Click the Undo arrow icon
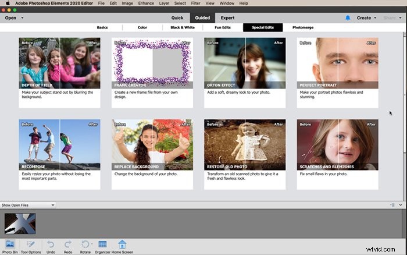This screenshot has width=407, height=255. [51, 245]
